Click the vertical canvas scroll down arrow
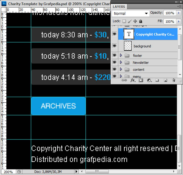Viewport: 183px width, 175px height. point(179,166)
